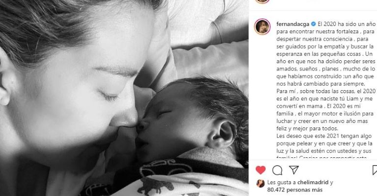Click the blue verified badge beside fernandacga
The image size is (377, 196).
click(x=313, y=24)
